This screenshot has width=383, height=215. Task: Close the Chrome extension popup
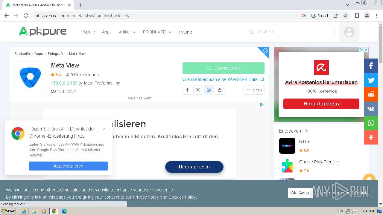pos(104,129)
